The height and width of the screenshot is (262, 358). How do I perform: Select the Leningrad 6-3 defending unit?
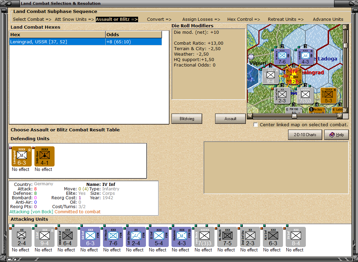pos(22,157)
